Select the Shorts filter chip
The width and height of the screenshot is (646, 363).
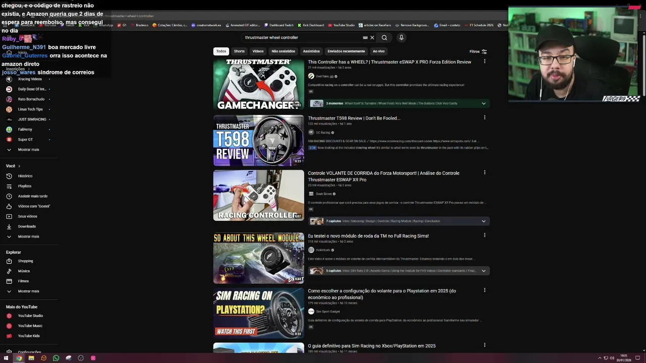[x=239, y=51]
